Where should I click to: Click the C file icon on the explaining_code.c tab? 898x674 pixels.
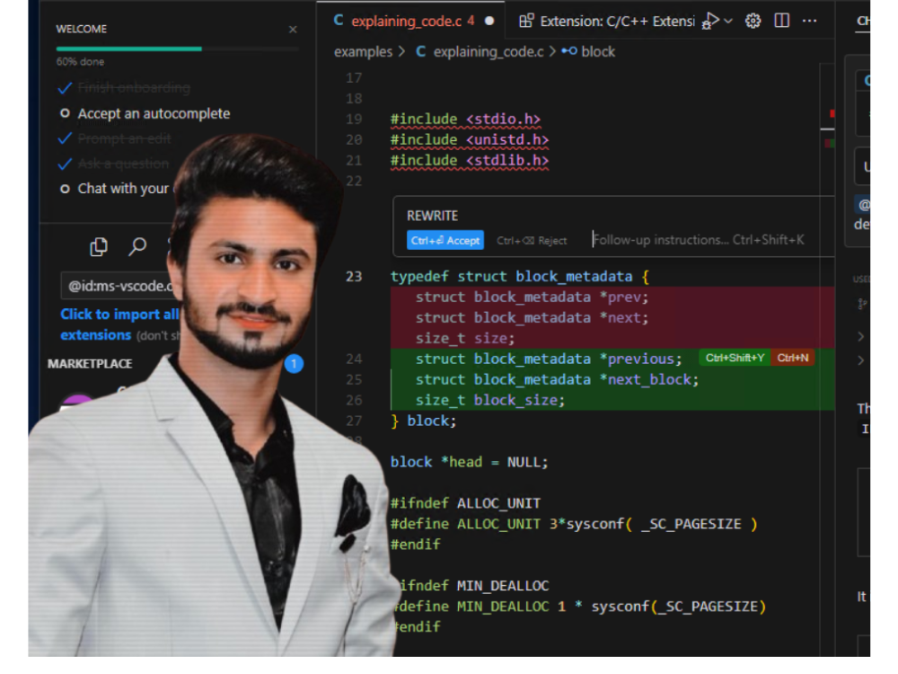click(x=339, y=21)
